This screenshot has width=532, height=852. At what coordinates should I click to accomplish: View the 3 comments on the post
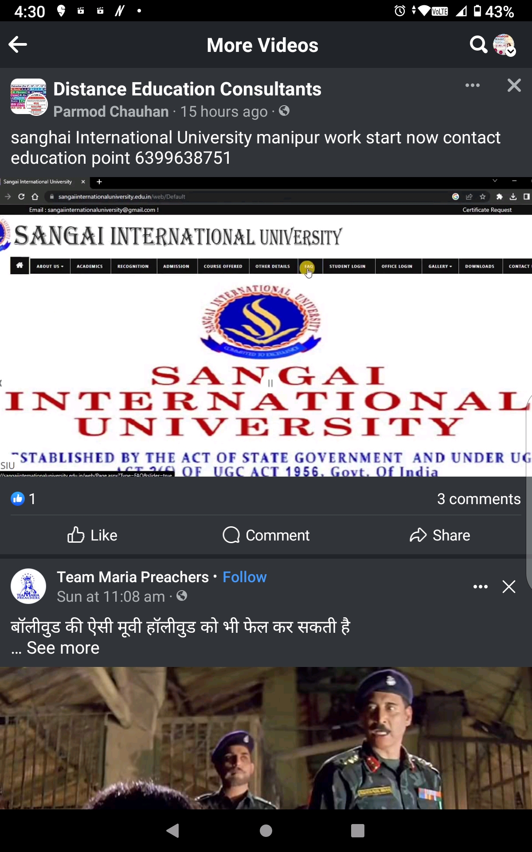coord(479,499)
